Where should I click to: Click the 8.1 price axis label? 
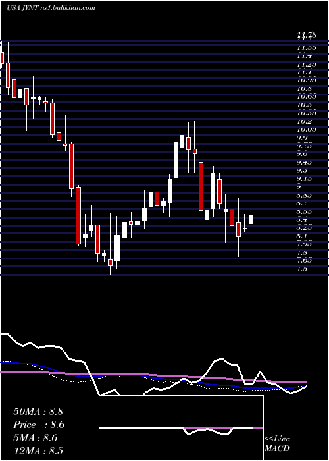point(302,236)
